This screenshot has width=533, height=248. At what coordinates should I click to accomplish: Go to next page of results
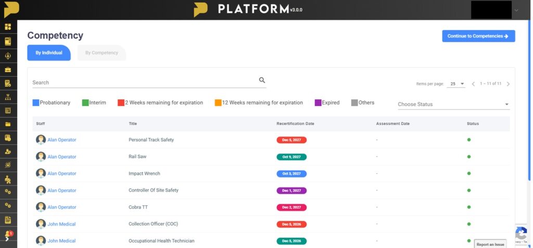[508, 84]
